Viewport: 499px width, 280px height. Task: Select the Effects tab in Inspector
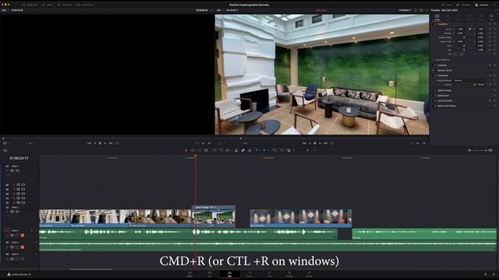458,17
